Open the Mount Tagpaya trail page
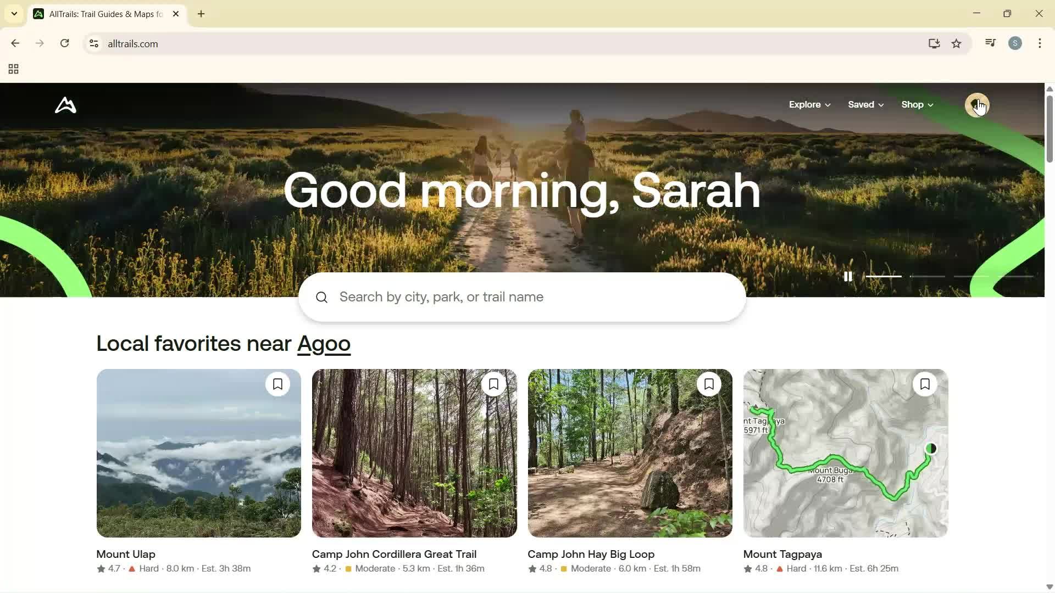Viewport: 1055px width, 593px height. [781, 554]
